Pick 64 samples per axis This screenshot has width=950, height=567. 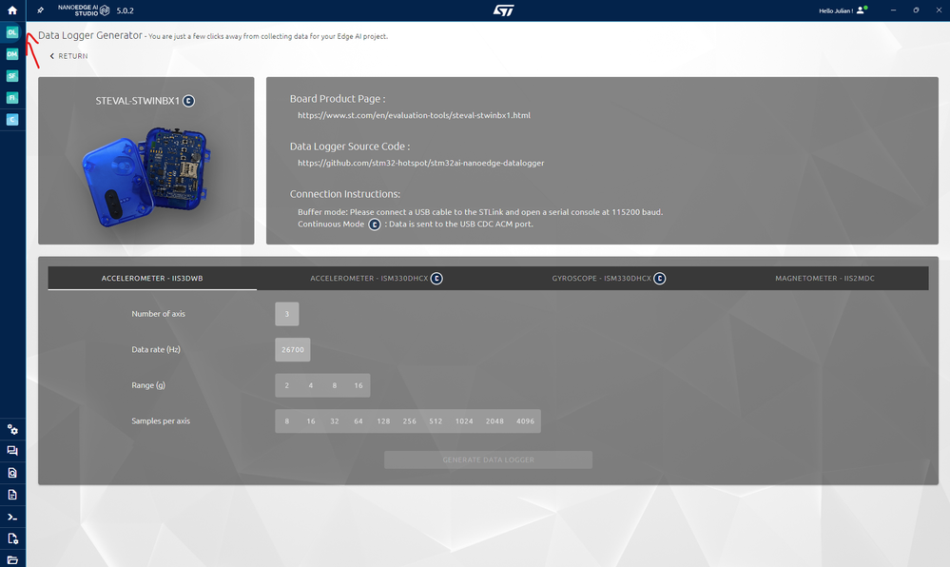359,421
